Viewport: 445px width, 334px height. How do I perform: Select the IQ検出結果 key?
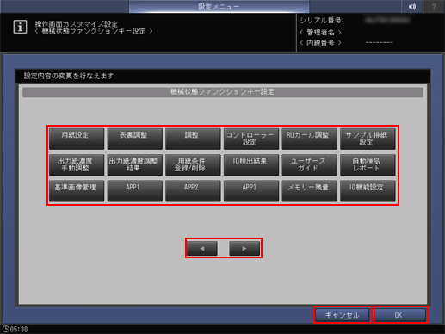251,164
